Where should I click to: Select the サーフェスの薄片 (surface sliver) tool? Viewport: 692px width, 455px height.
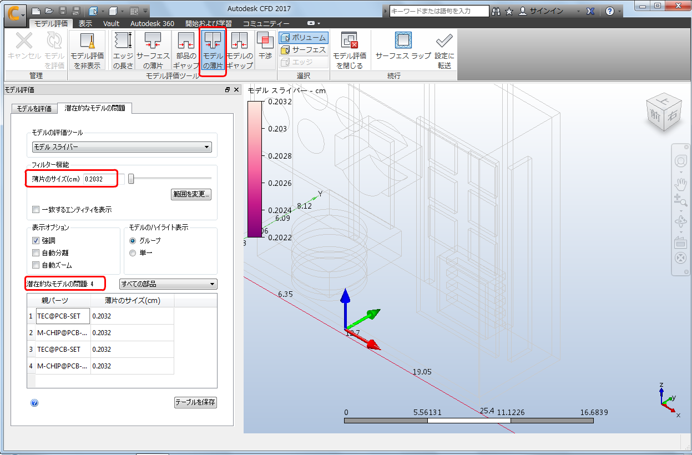153,50
